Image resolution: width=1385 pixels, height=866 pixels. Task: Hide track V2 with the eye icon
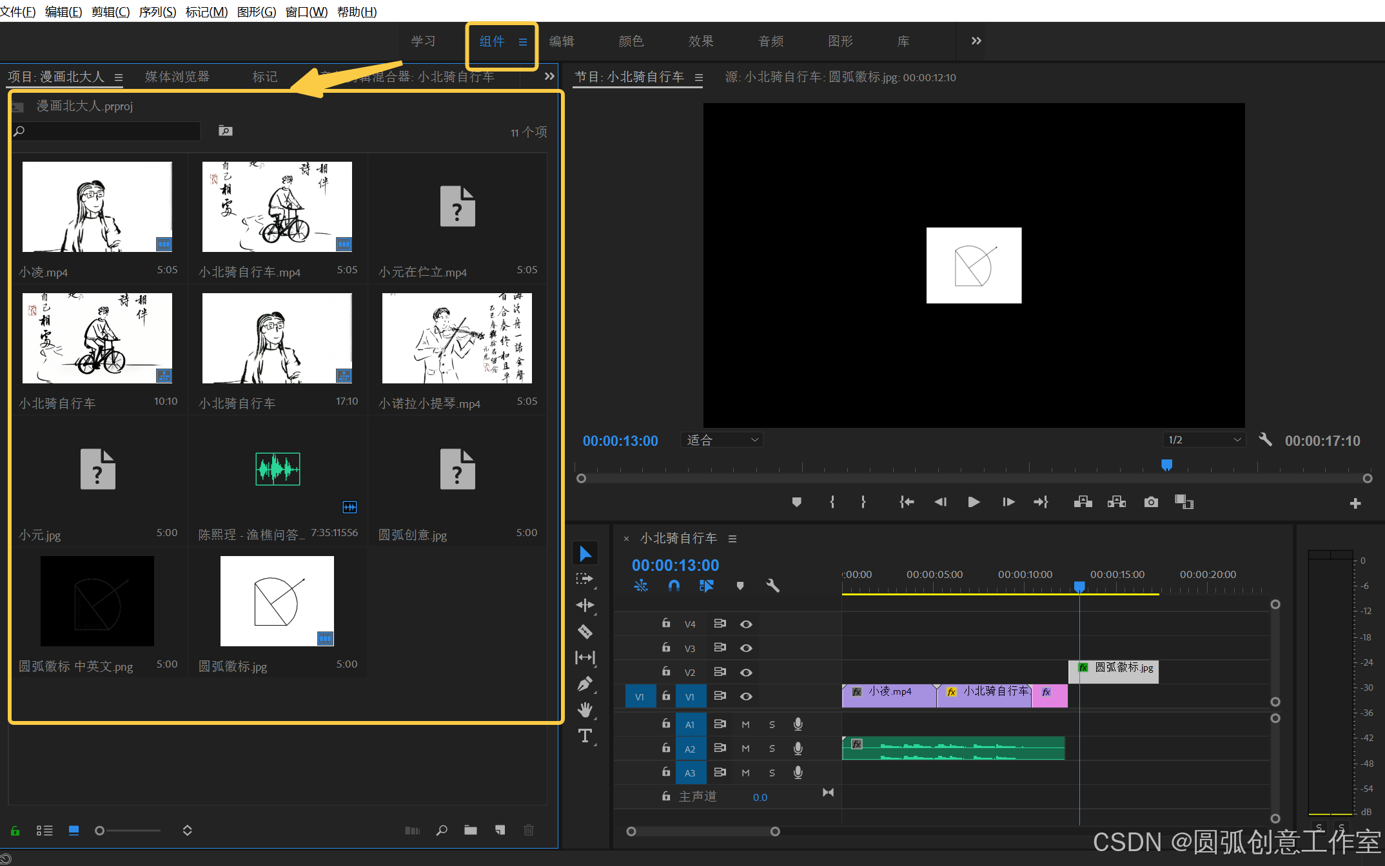pos(746,672)
